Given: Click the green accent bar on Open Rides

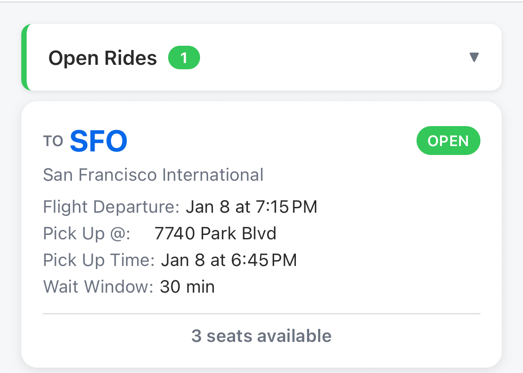Looking at the screenshot, I should pos(24,58).
